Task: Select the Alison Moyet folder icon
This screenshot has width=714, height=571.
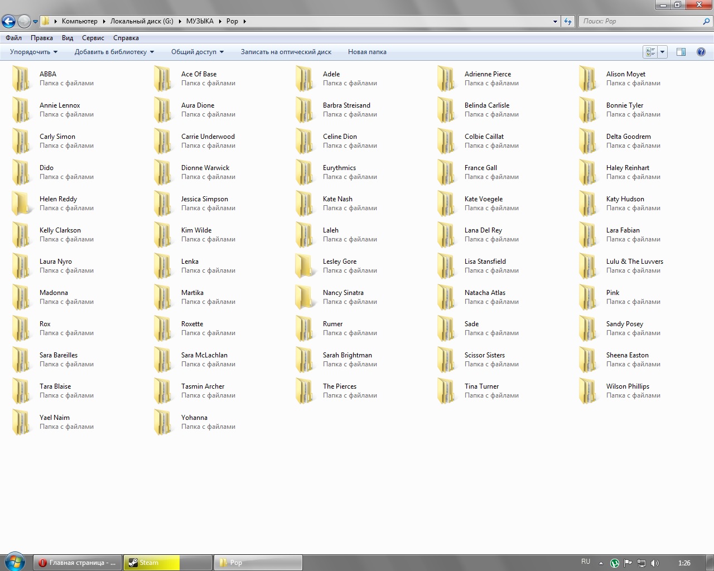Action: click(588, 79)
